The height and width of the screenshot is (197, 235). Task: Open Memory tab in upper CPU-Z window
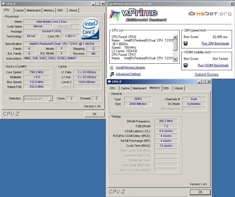[x=49, y=10]
